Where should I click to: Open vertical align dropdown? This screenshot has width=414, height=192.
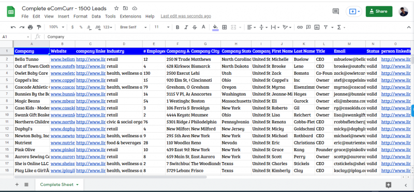[x=263, y=27]
